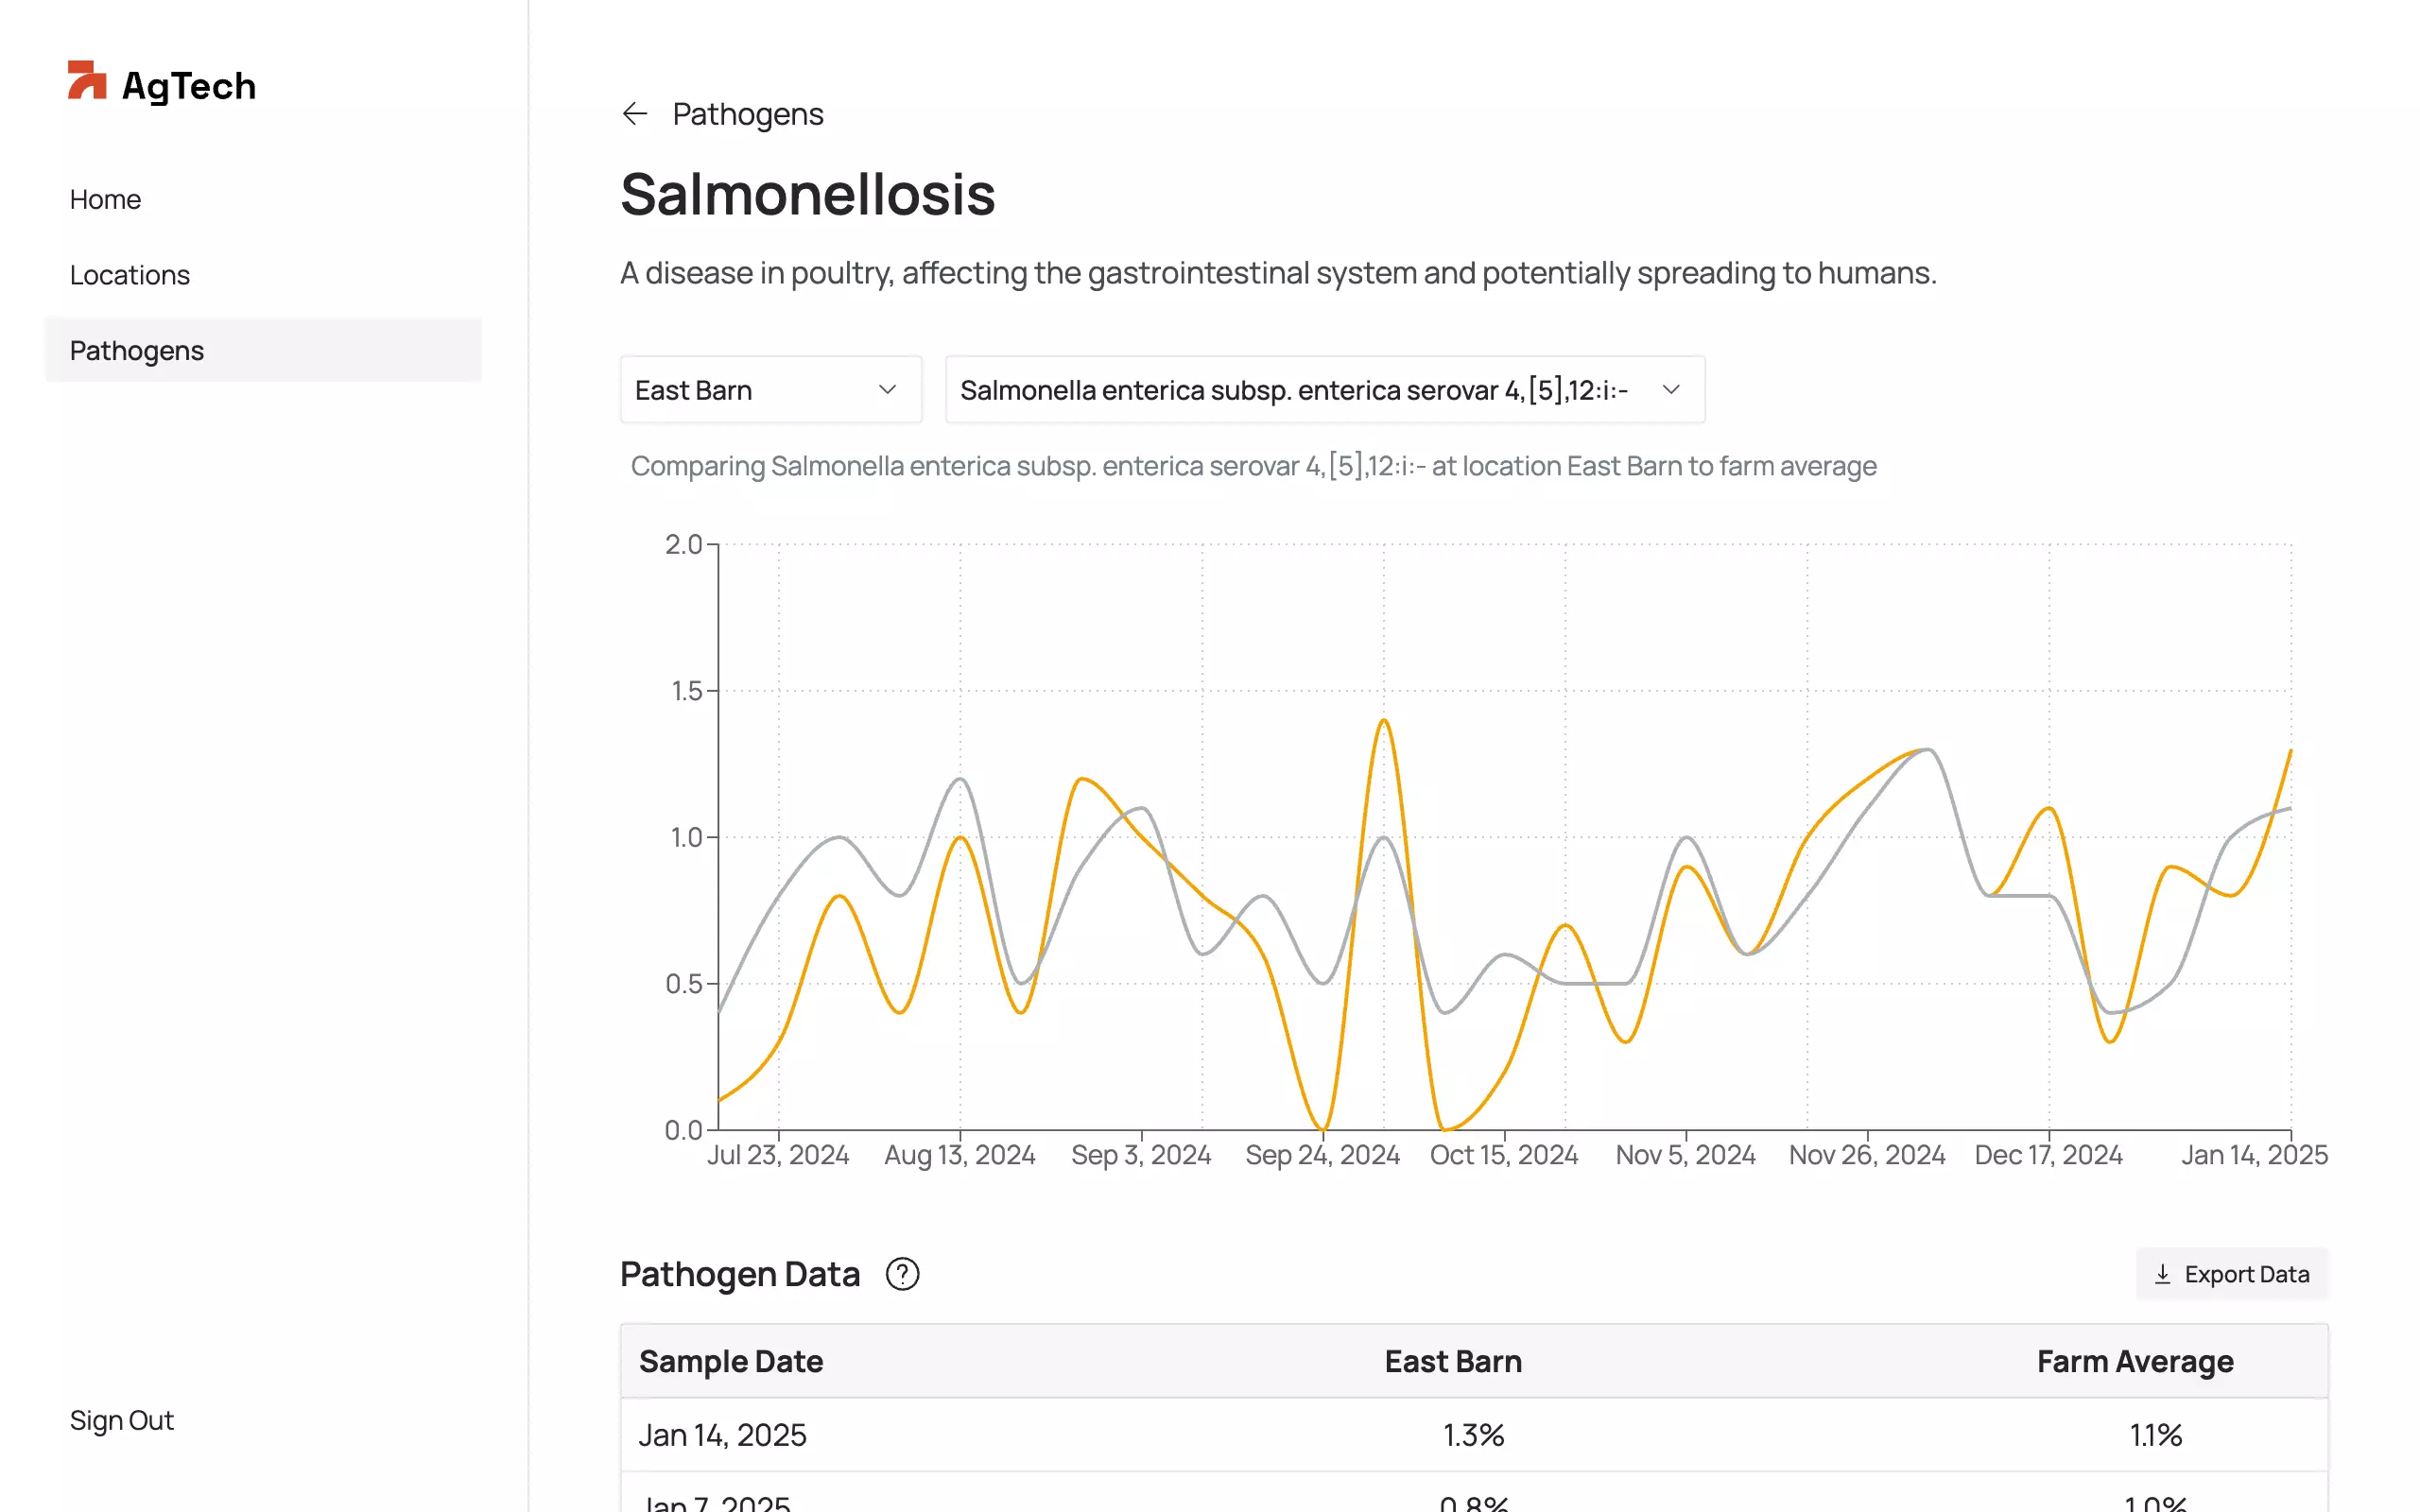The width and height of the screenshot is (2420, 1512).
Task: Click the Sample Date column header
Action: pos(731,1361)
